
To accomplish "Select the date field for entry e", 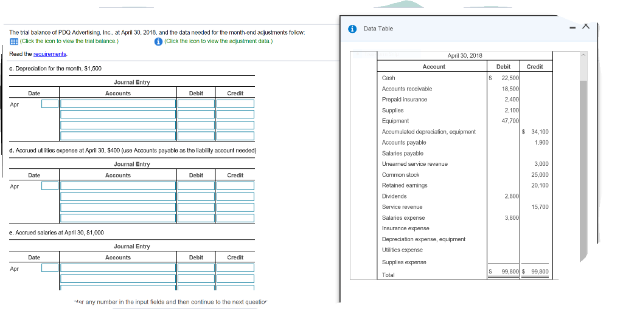I will (x=50, y=268).
